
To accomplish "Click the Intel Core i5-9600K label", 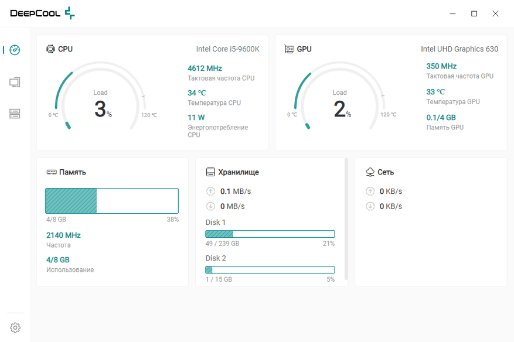I will point(228,49).
